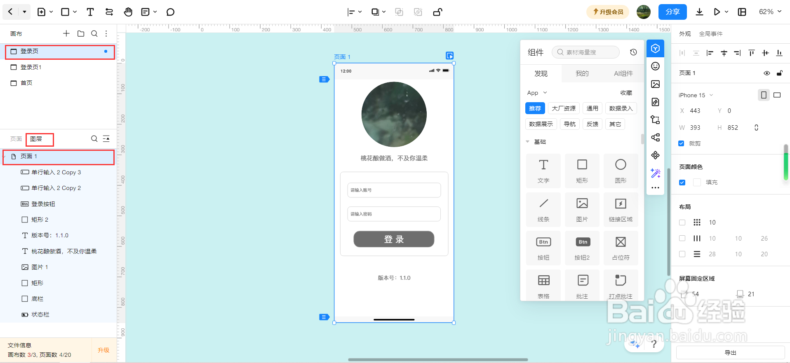Toggle the crop checkbox
790x363 pixels.
click(681, 143)
